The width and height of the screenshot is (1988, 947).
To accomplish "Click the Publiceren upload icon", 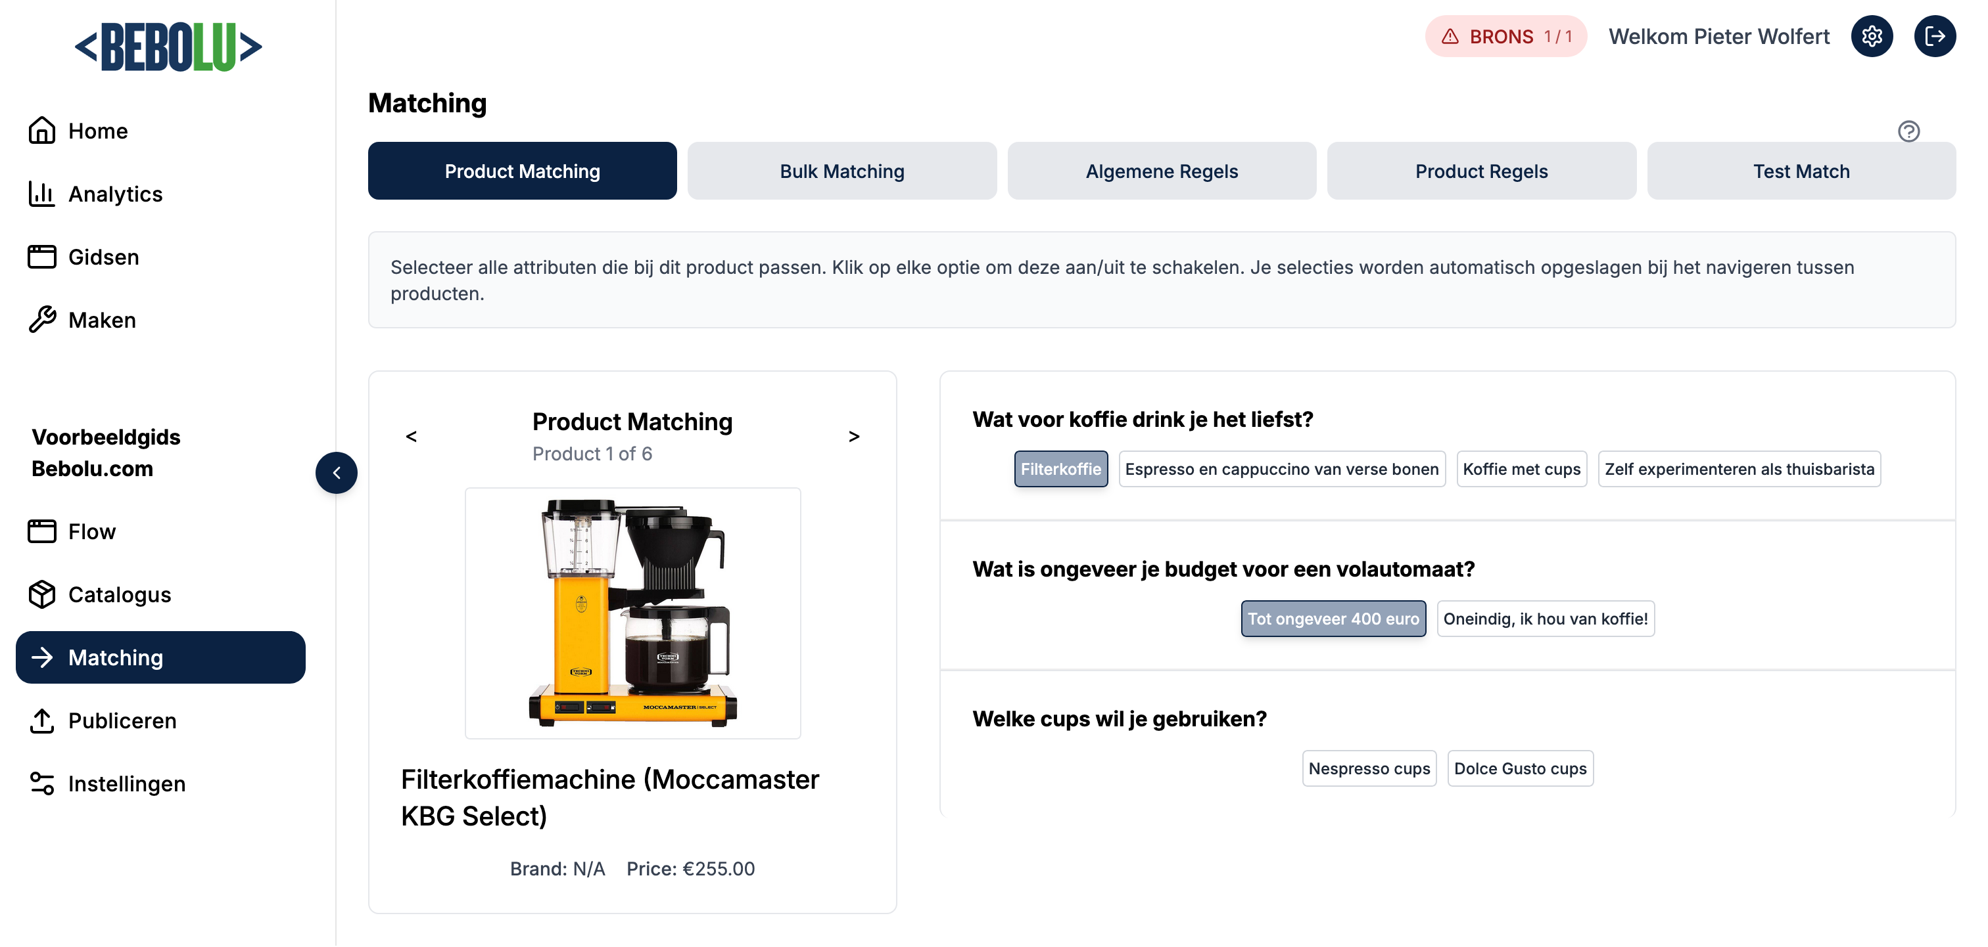I will click(41, 720).
